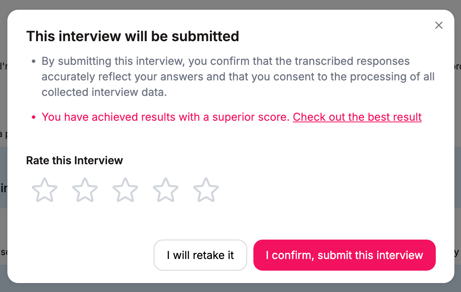Click the red bullet point marker
This screenshot has width=461, height=292.
pyautogui.click(x=33, y=117)
